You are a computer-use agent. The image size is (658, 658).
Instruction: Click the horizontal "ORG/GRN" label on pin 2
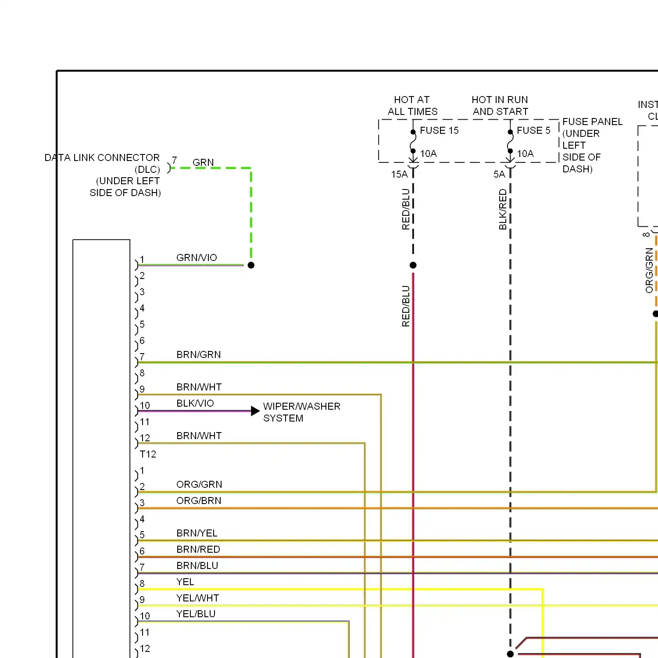point(199,484)
